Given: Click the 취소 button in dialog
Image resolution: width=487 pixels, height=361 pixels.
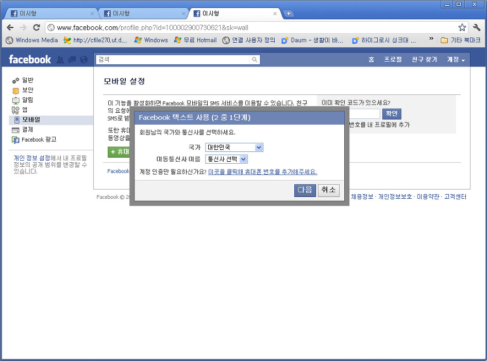Looking at the screenshot, I should [x=328, y=190].
